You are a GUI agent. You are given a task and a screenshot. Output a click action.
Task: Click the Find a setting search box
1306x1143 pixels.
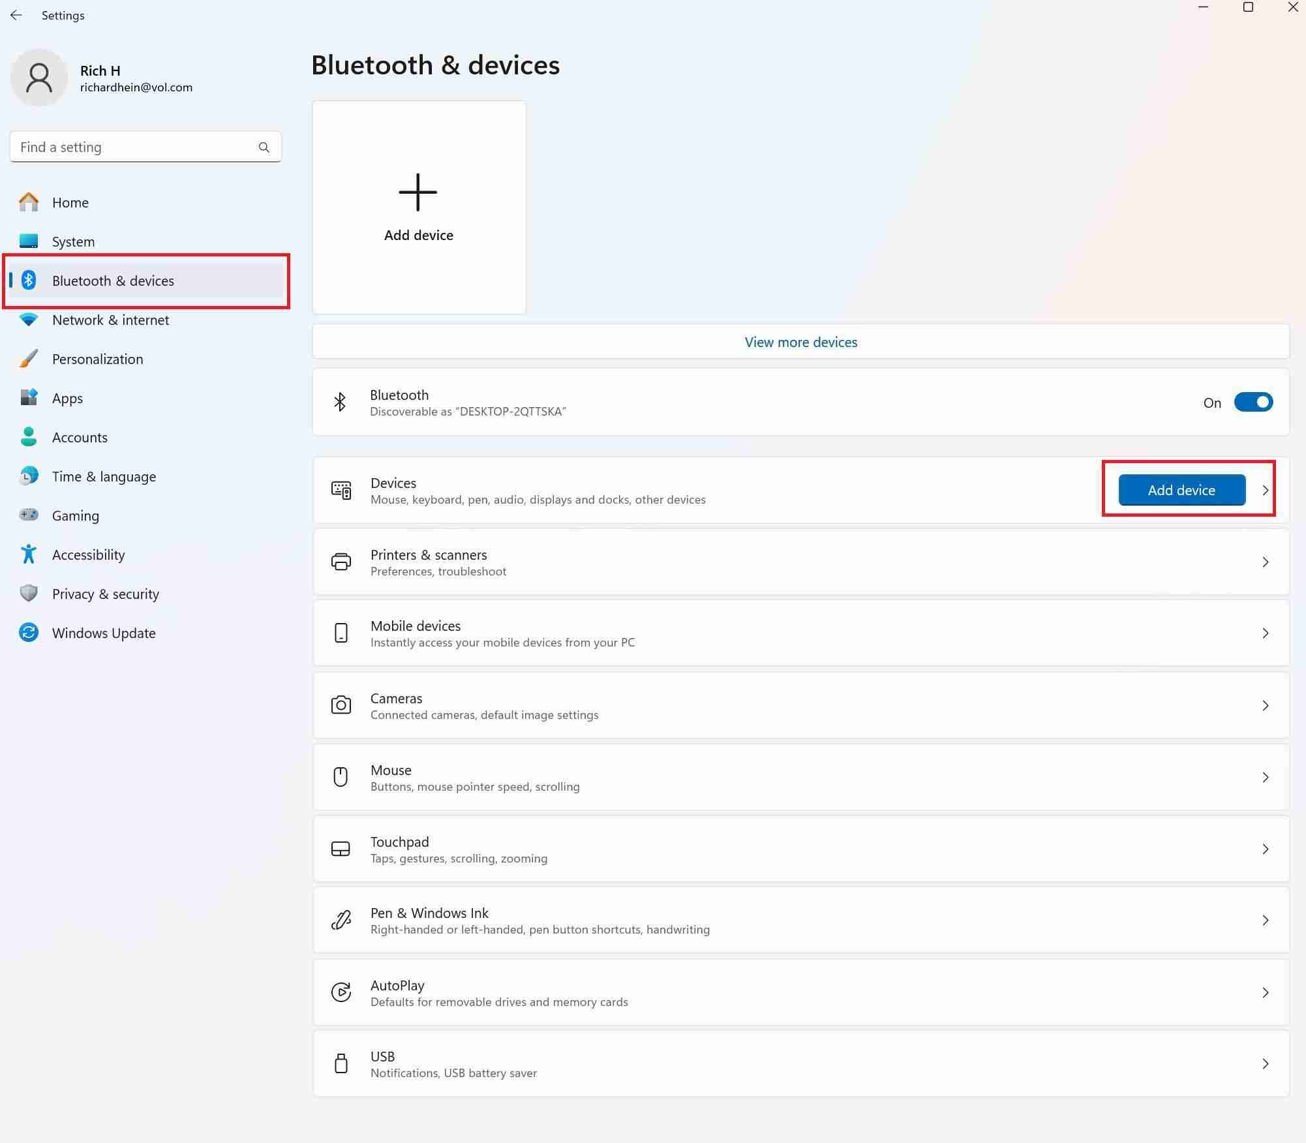[145, 147]
